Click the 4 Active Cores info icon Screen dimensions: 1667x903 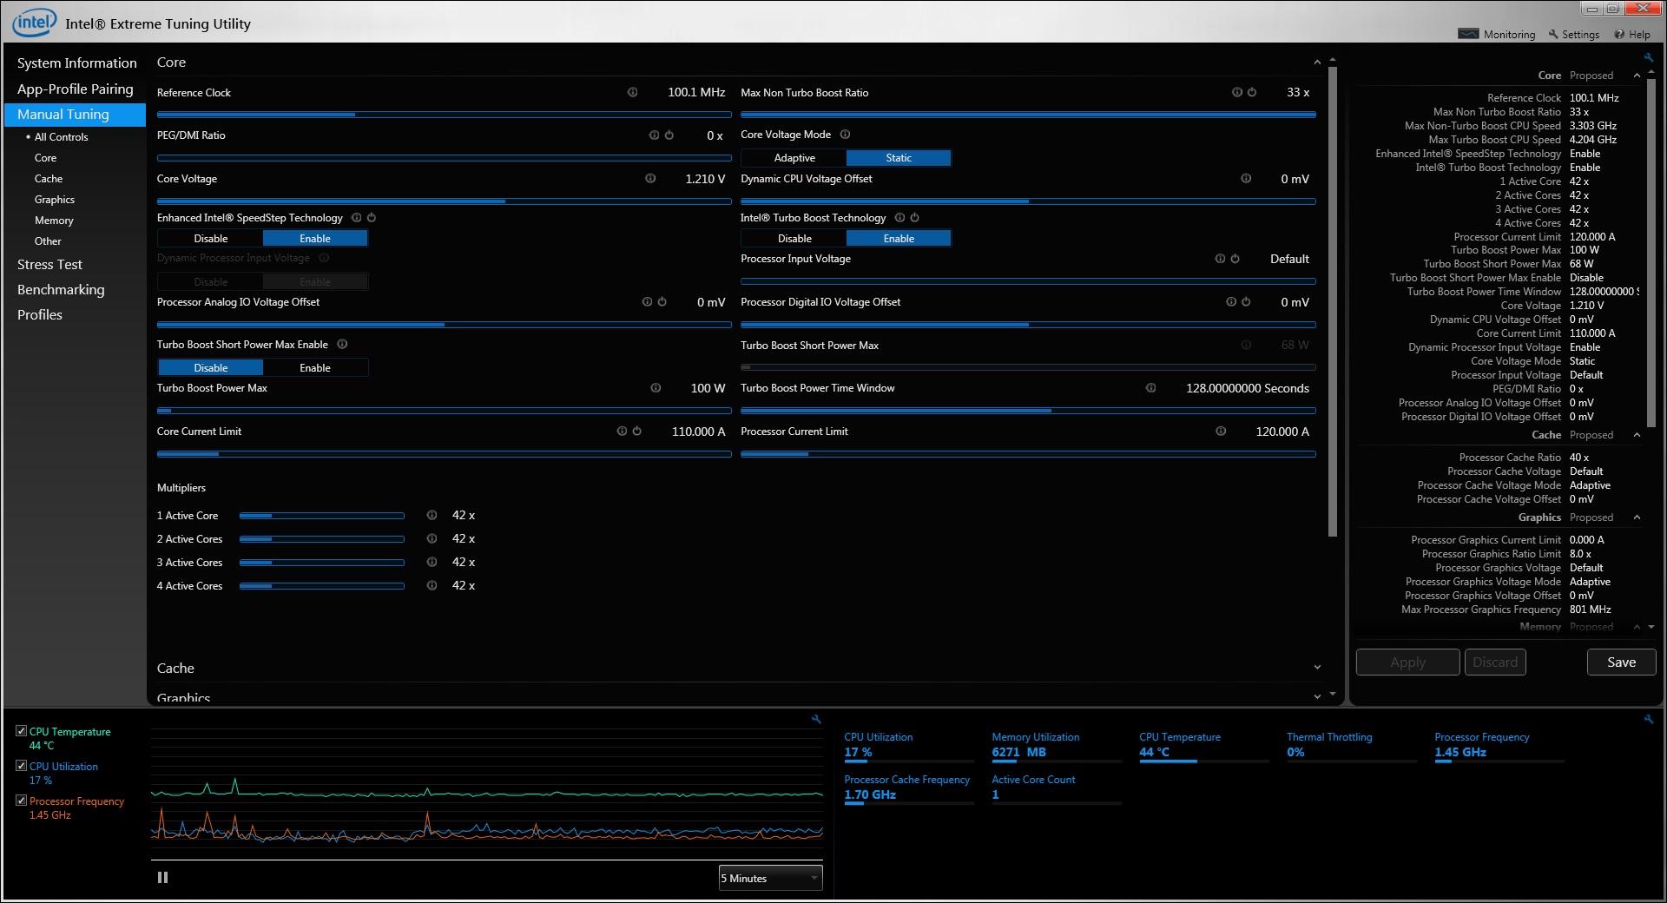click(432, 586)
